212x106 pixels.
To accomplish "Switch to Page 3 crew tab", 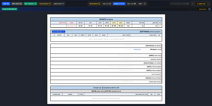I will click(107, 4).
